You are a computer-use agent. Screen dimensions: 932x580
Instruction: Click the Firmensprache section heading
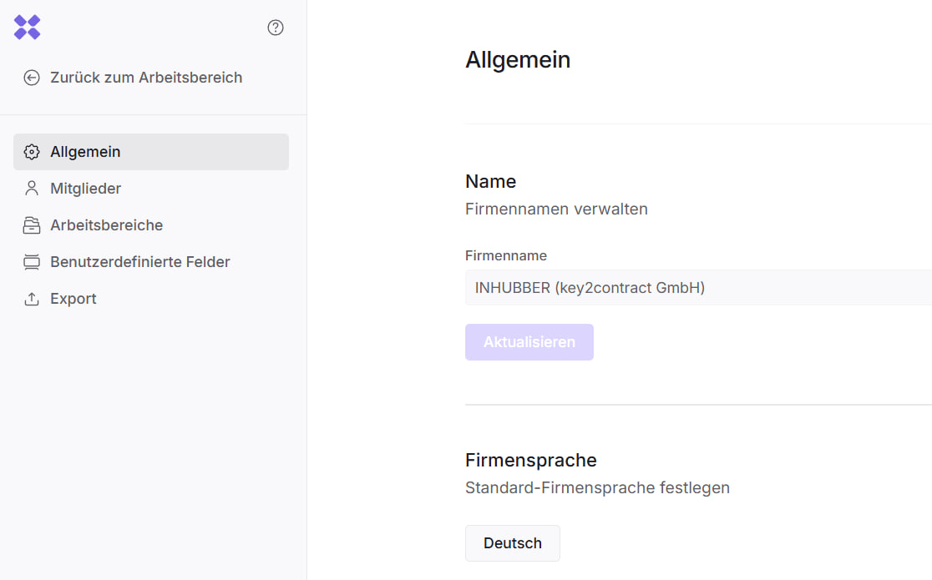point(530,460)
